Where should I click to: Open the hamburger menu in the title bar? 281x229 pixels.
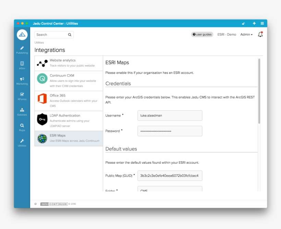coord(262,23)
